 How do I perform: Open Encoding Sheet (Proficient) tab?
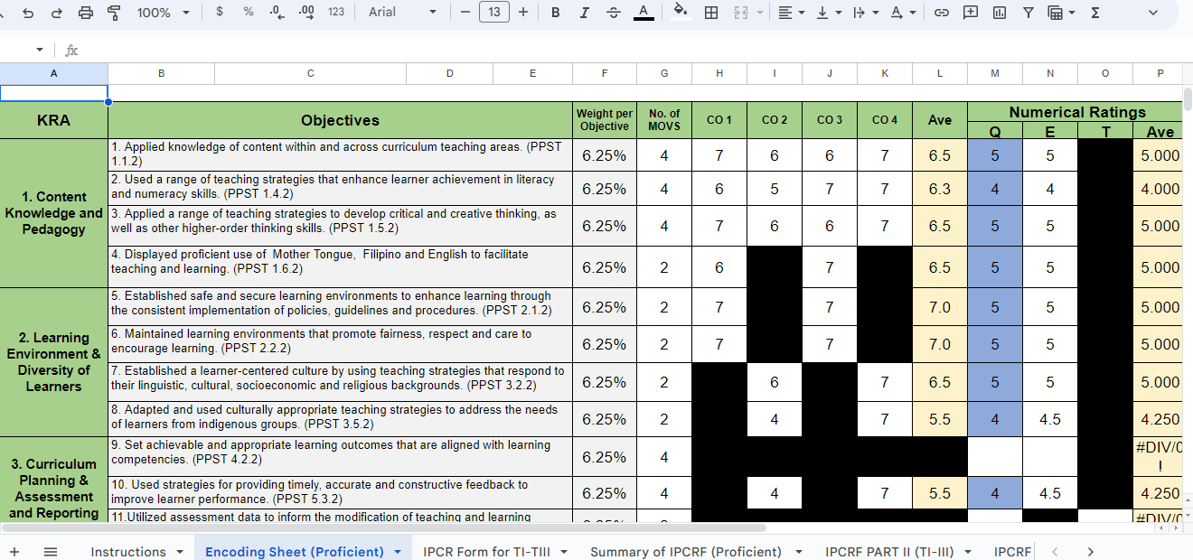294,552
